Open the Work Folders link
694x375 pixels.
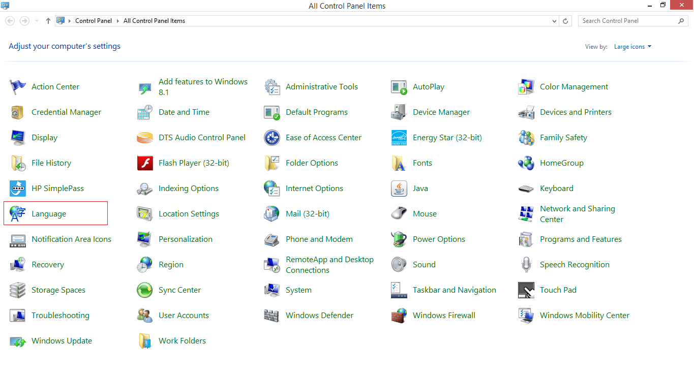pyautogui.click(x=182, y=341)
